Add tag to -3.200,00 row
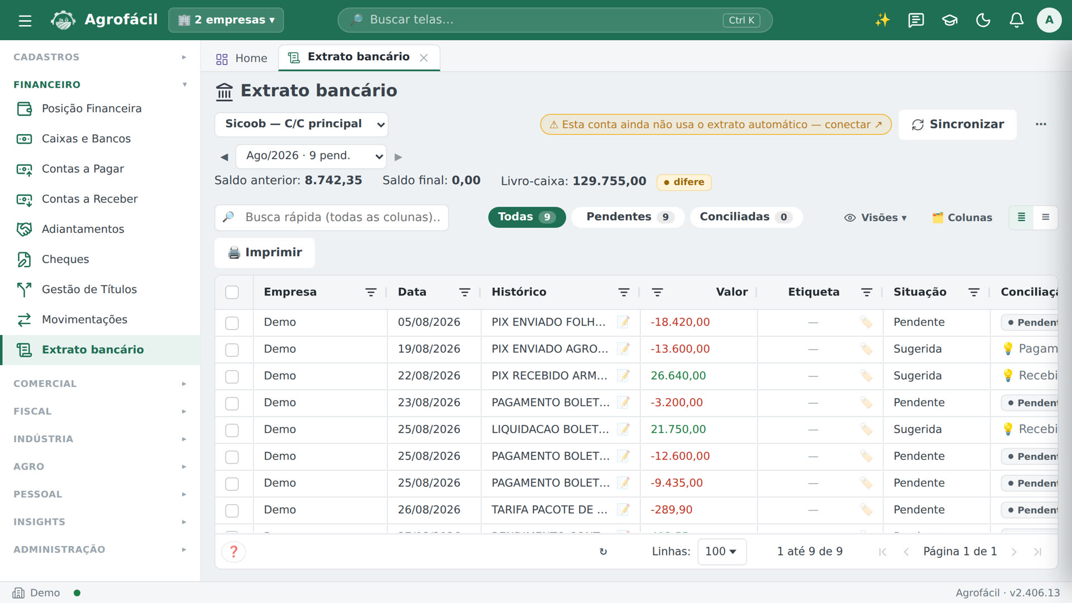1072x603 pixels. coord(866,403)
